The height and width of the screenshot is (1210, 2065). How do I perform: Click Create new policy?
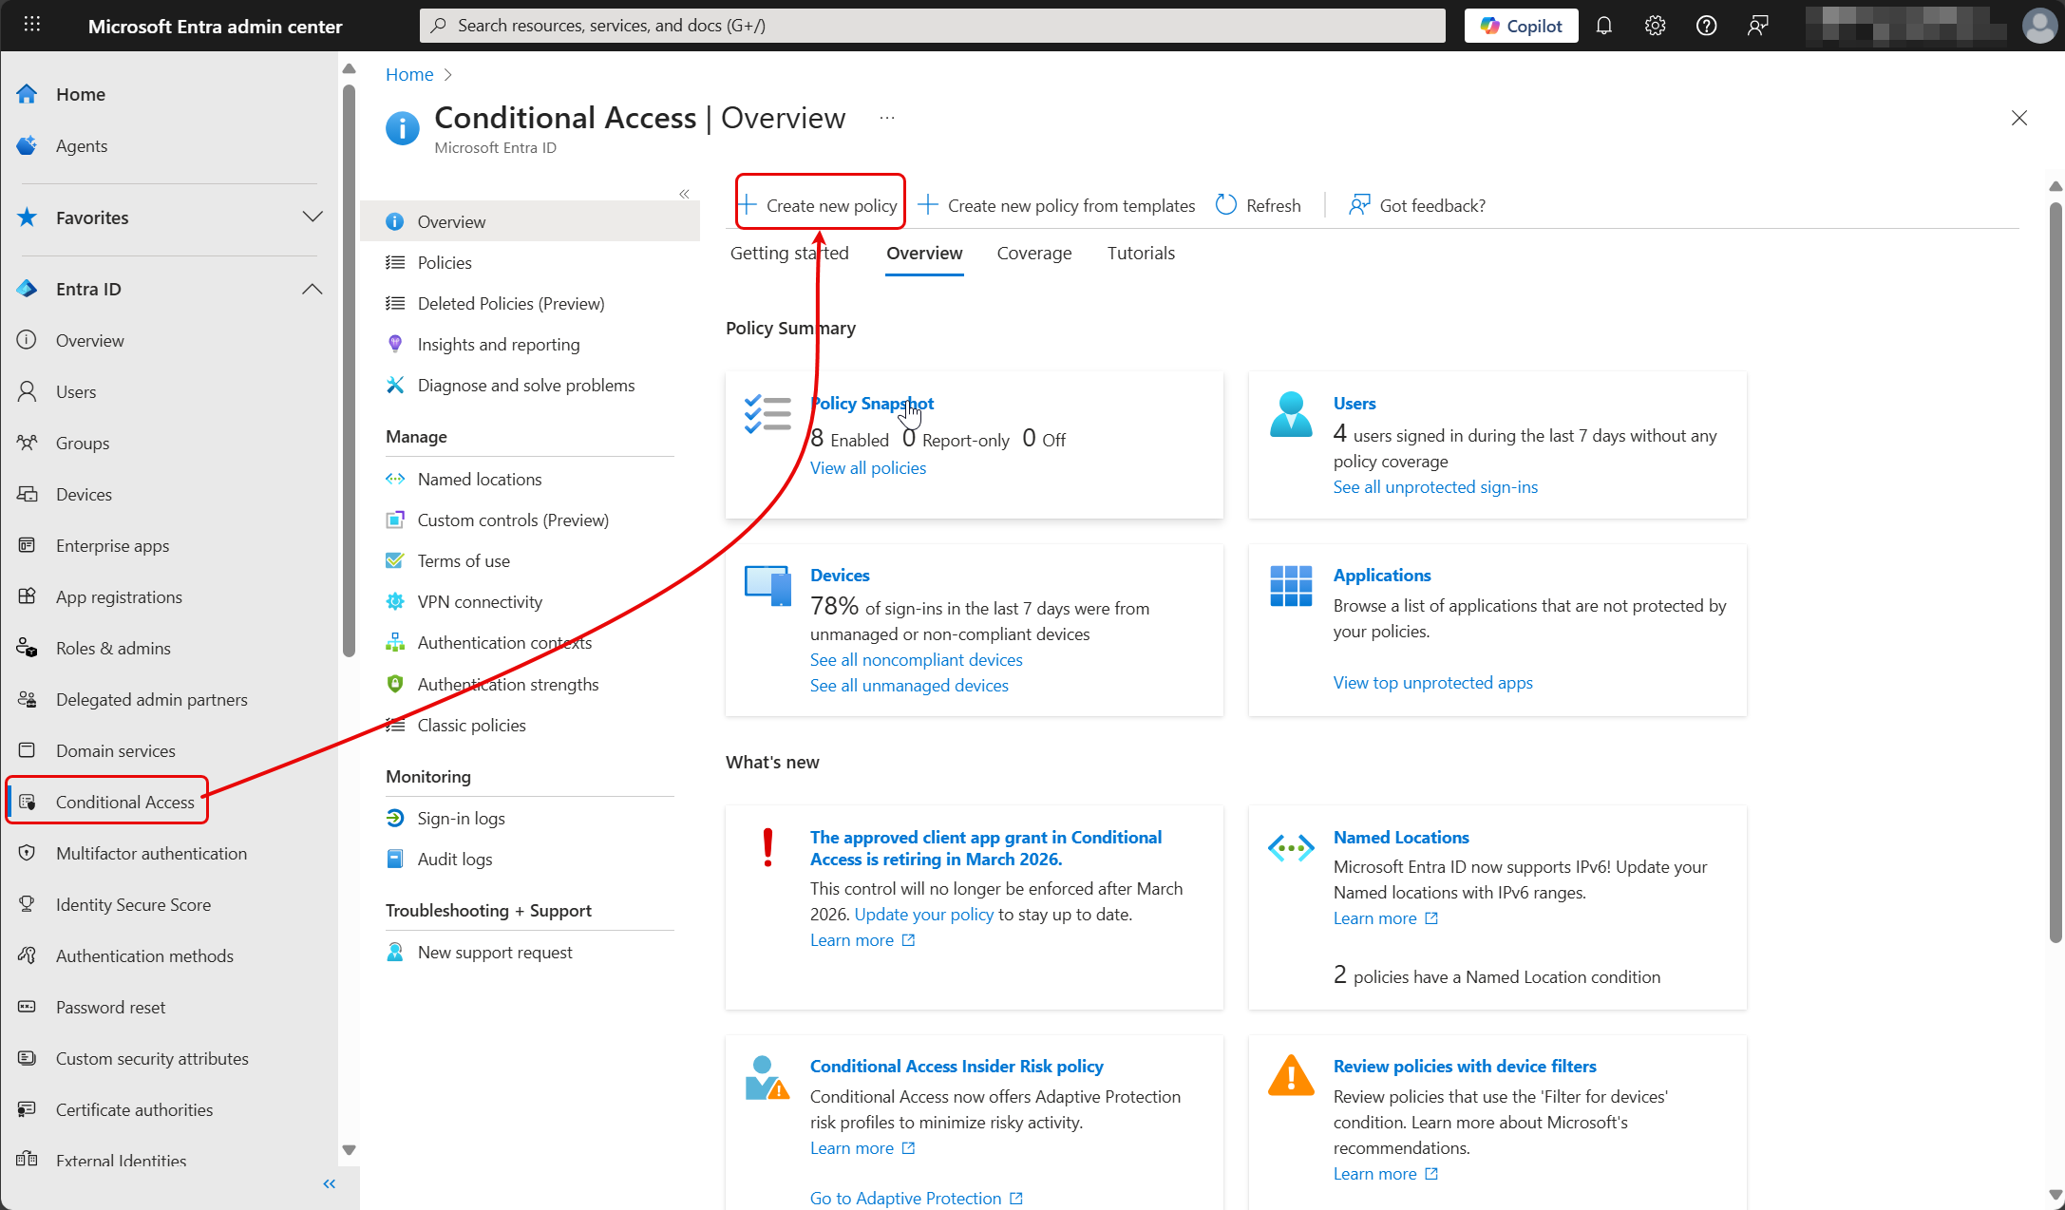click(x=820, y=205)
